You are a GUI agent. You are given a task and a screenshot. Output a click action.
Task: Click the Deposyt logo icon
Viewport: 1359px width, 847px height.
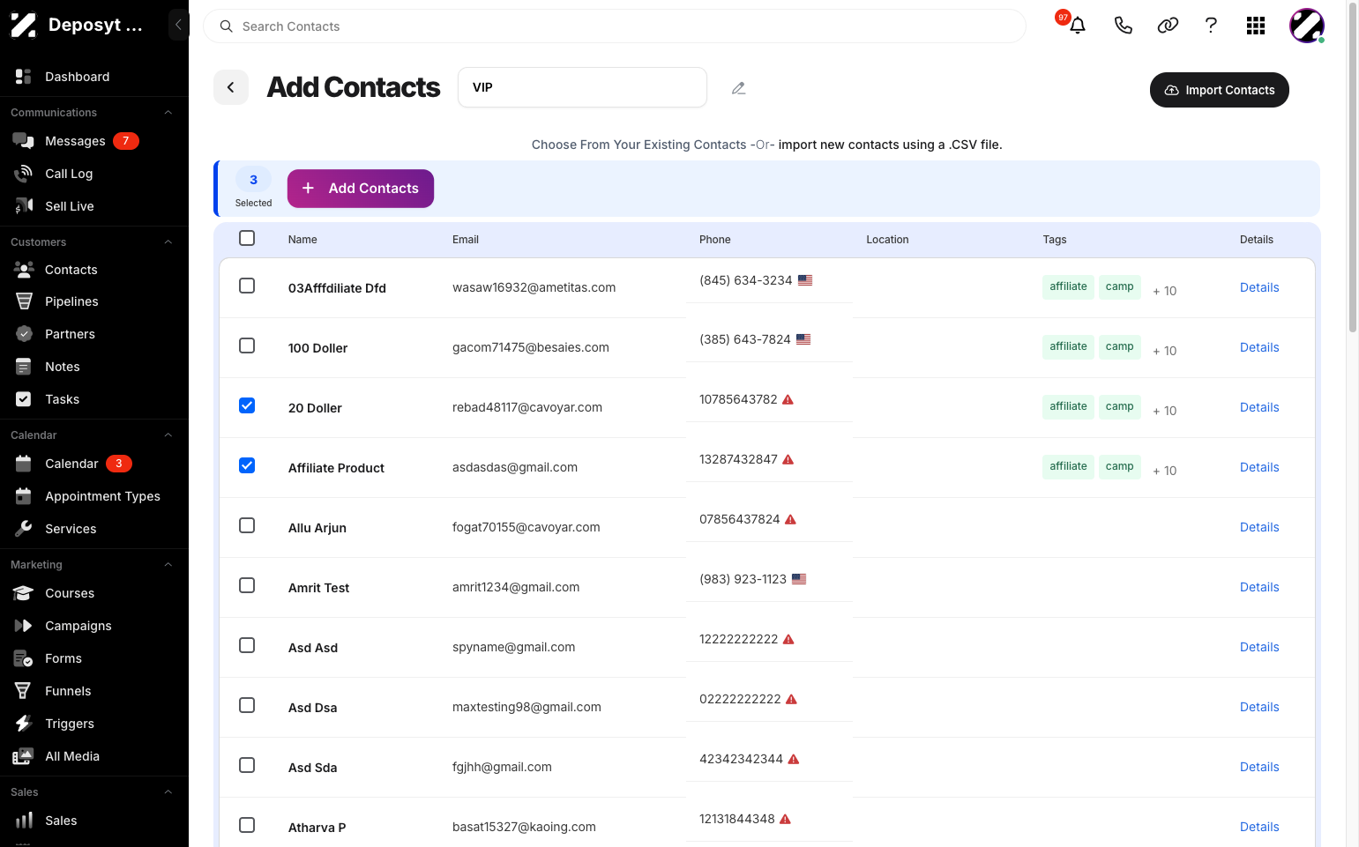[x=24, y=25]
